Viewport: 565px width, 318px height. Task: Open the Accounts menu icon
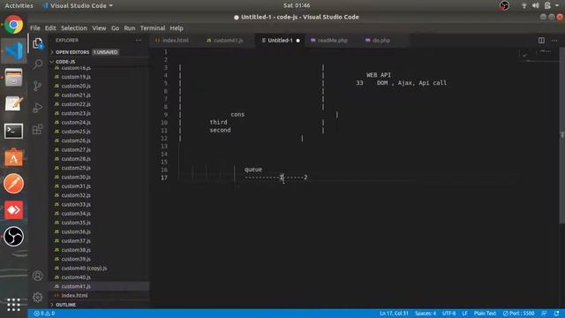[x=37, y=276]
